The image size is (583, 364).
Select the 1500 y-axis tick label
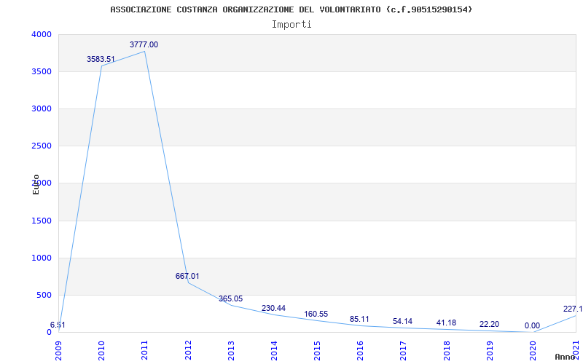[42, 221]
